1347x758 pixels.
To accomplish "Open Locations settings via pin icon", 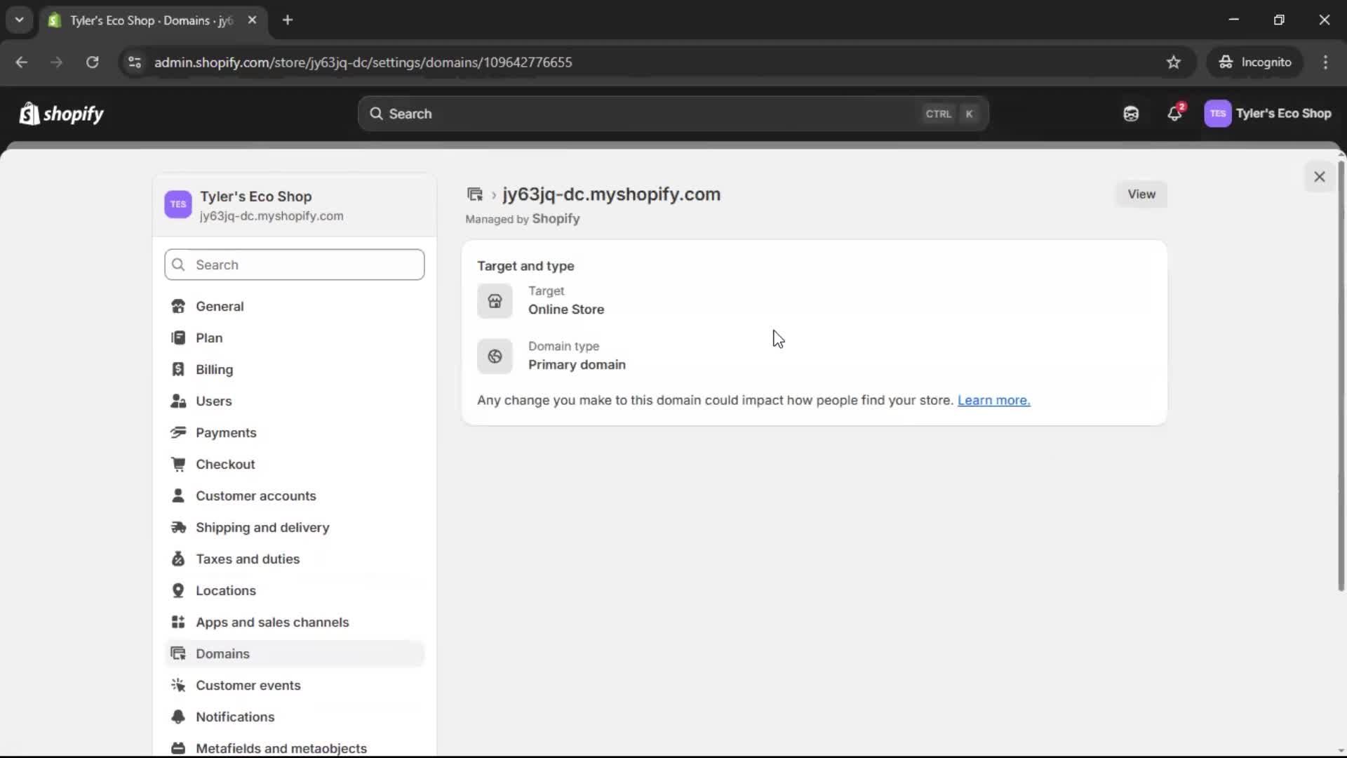I will pos(178,590).
